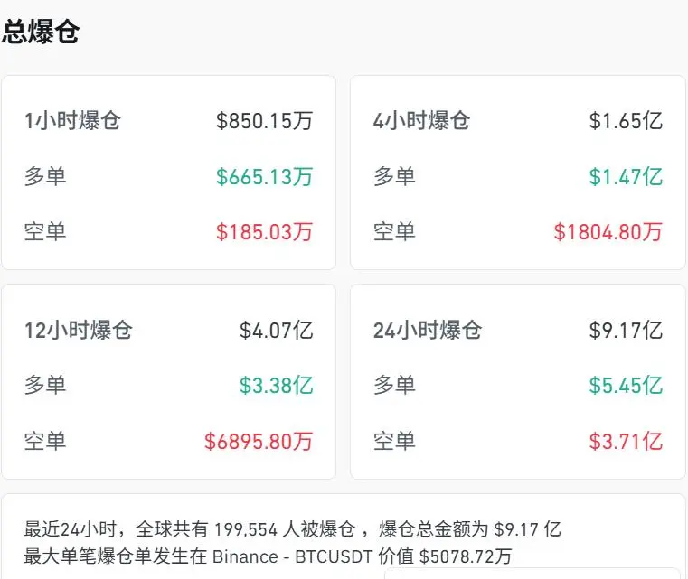Click the $9.17亿 value in the 24小时爆仓 card
The width and height of the screenshot is (688, 579).
tap(626, 330)
